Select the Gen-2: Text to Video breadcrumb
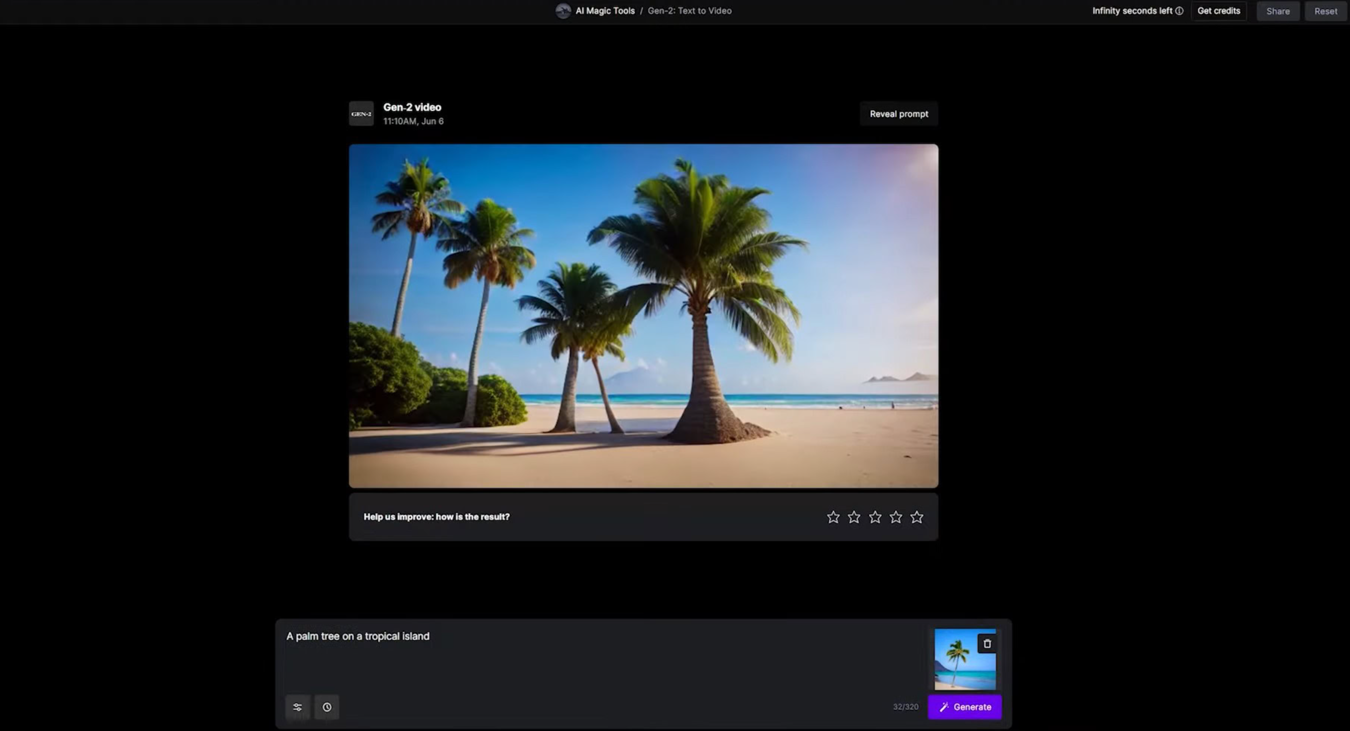This screenshot has width=1350, height=731. tap(689, 10)
